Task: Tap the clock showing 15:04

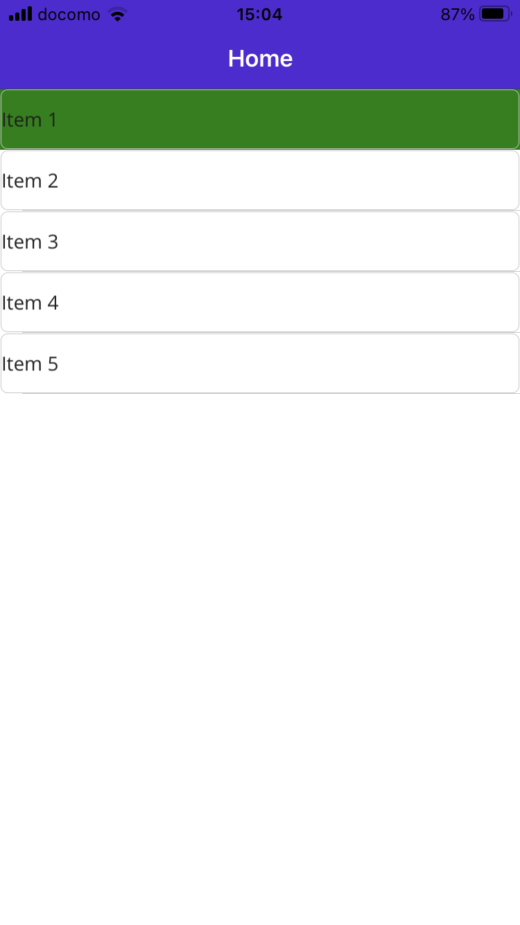Action: click(260, 14)
